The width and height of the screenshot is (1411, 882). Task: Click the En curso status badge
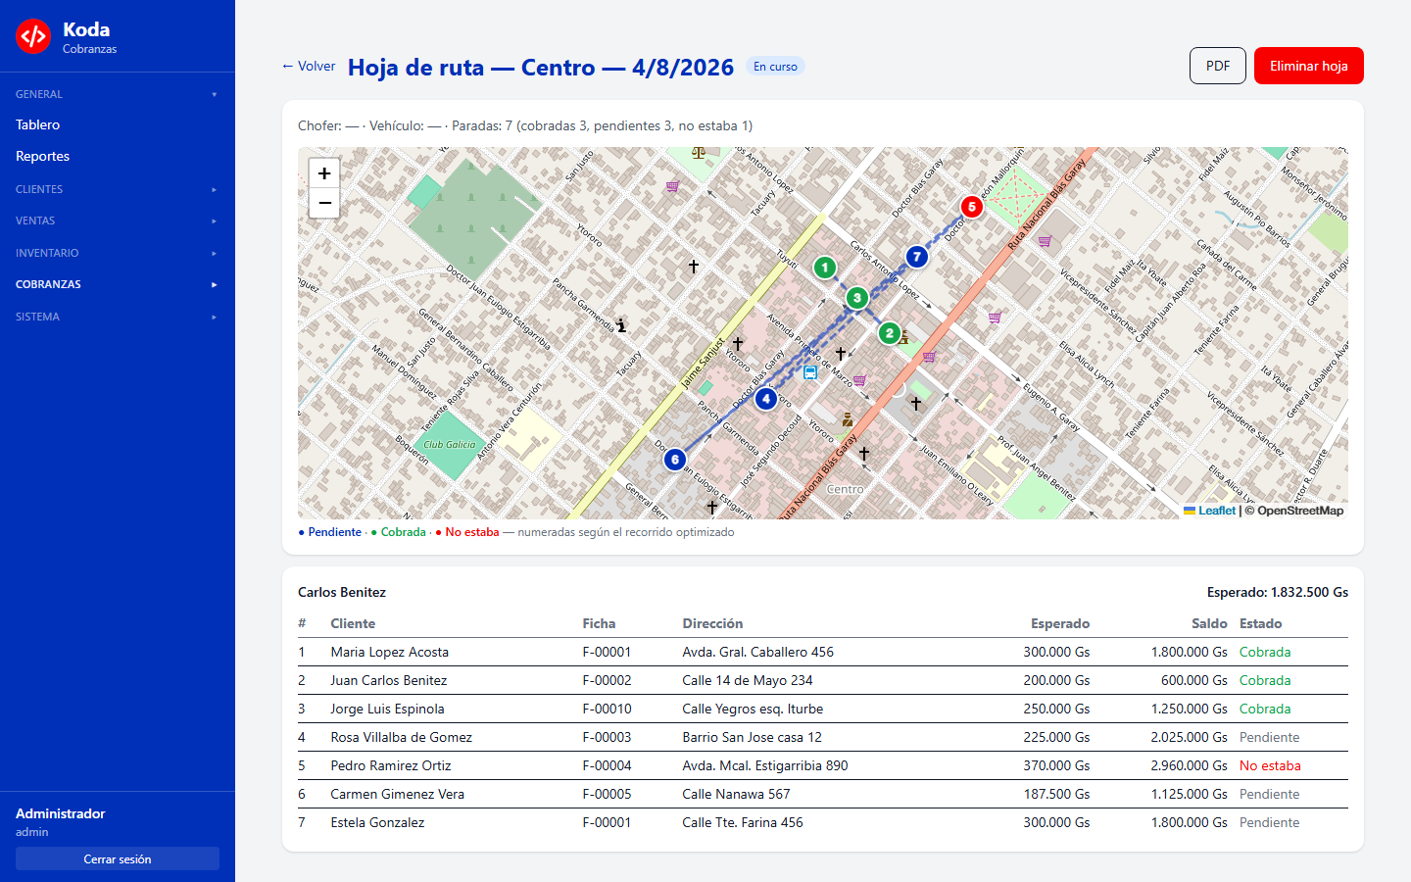(775, 67)
